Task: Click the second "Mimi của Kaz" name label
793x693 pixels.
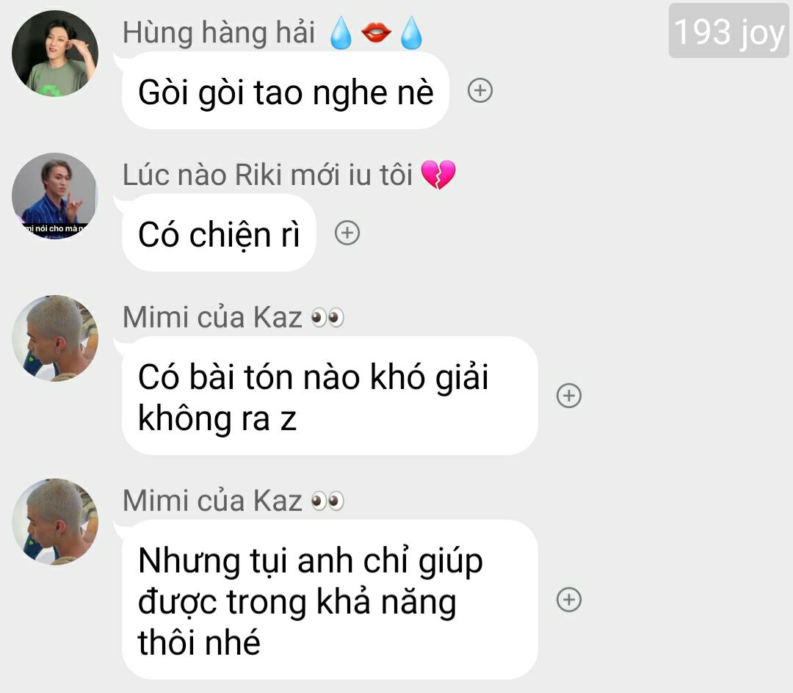Action: pyautogui.click(x=212, y=501)
